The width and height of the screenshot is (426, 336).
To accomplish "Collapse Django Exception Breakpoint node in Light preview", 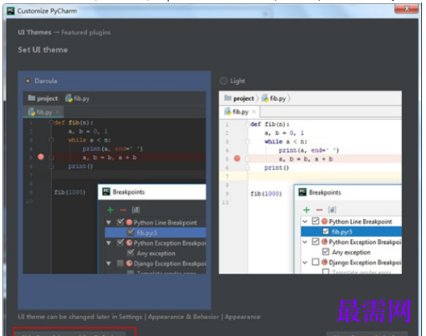I will 305,262.
